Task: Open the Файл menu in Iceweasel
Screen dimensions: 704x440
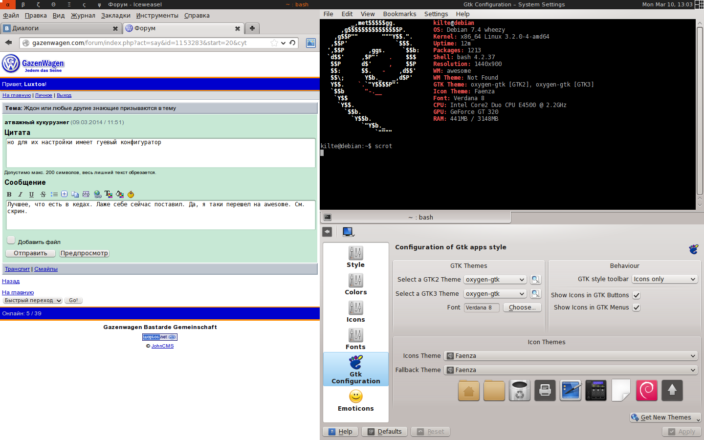Action: point(11,16)
